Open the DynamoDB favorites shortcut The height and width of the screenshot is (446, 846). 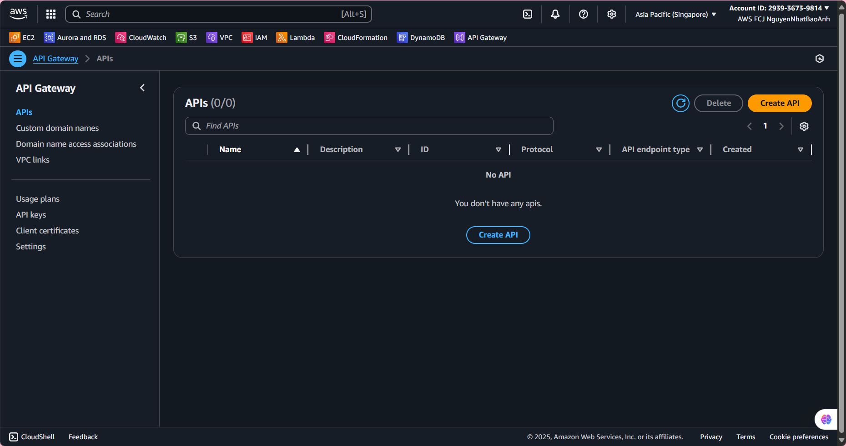click(x=421, y=38)
